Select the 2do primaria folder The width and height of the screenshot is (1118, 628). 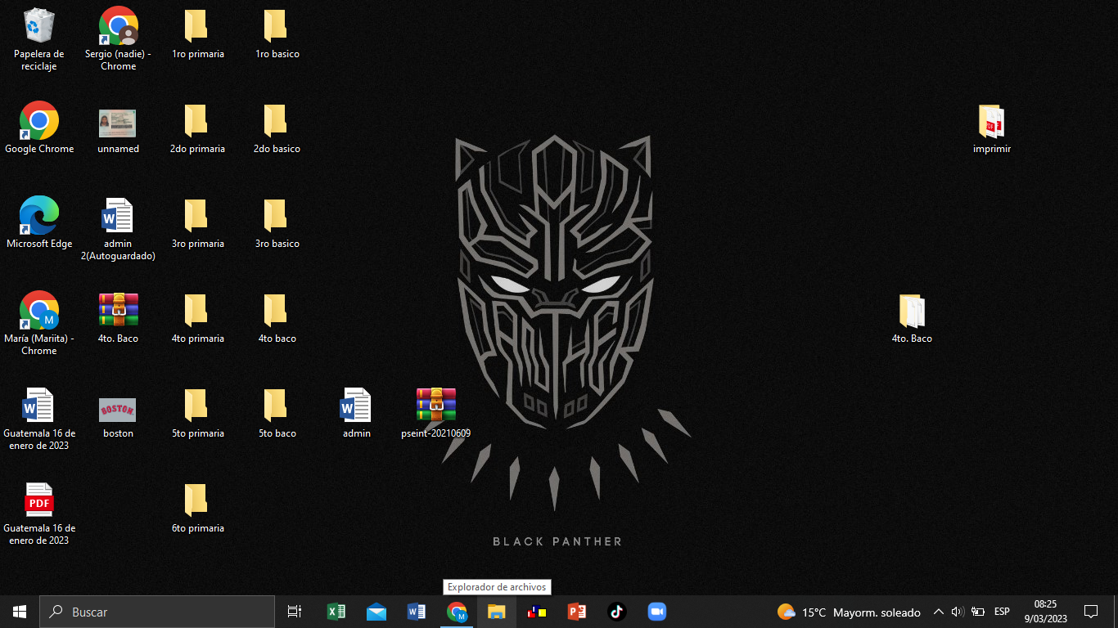[197, 128]
